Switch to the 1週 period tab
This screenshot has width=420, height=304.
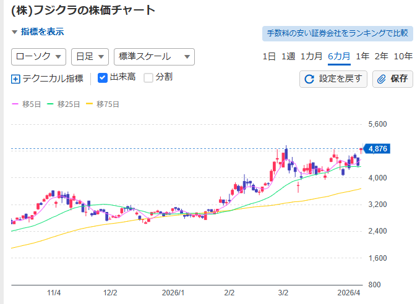(x=288, y=56)
